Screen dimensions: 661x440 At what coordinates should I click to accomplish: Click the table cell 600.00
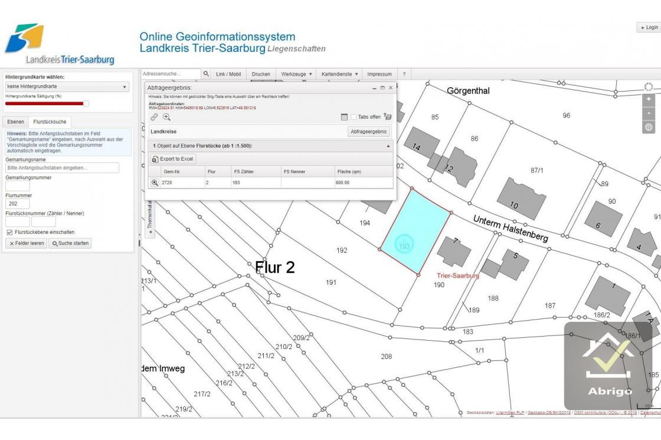pos(364,182)
